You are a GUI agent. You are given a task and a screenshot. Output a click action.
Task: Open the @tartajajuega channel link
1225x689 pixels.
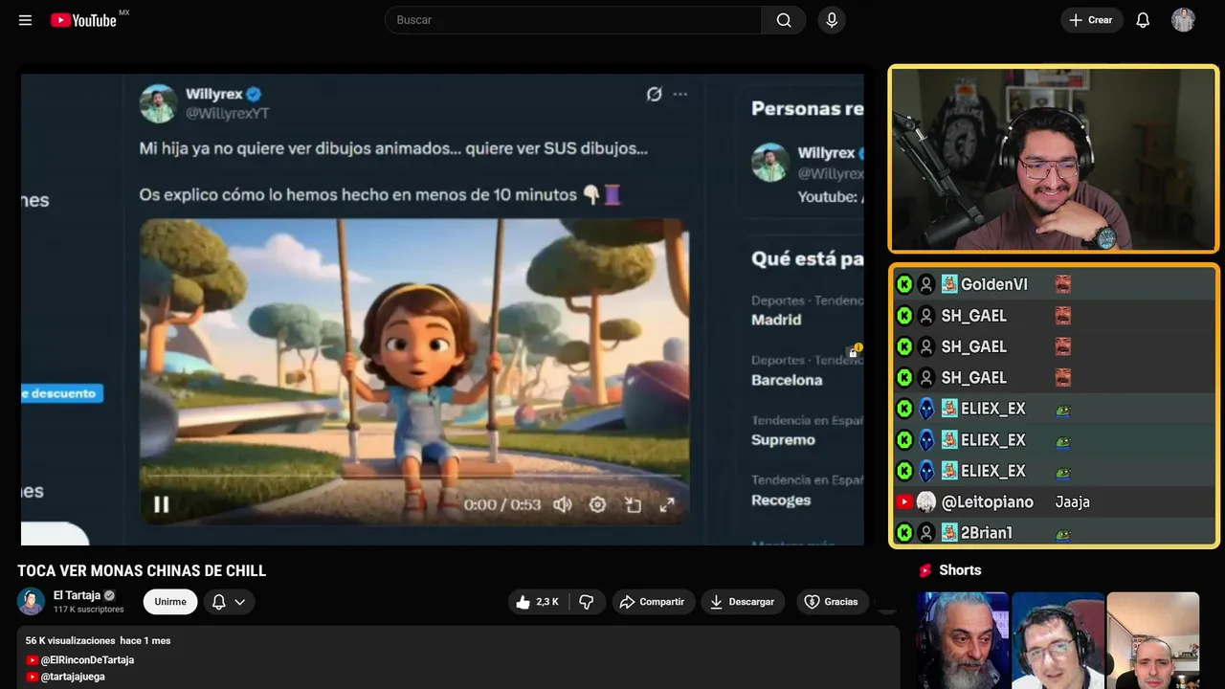(73, 677)
